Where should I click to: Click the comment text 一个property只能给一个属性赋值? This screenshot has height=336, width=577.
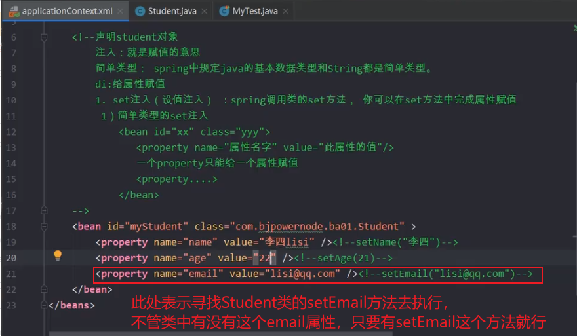(x=217, y=163)
